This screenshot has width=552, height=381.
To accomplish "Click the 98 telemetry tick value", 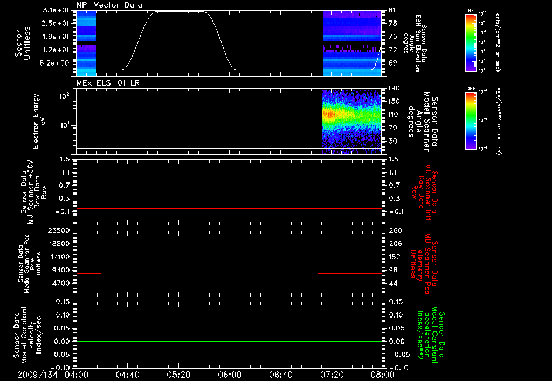I will point(392,270).
